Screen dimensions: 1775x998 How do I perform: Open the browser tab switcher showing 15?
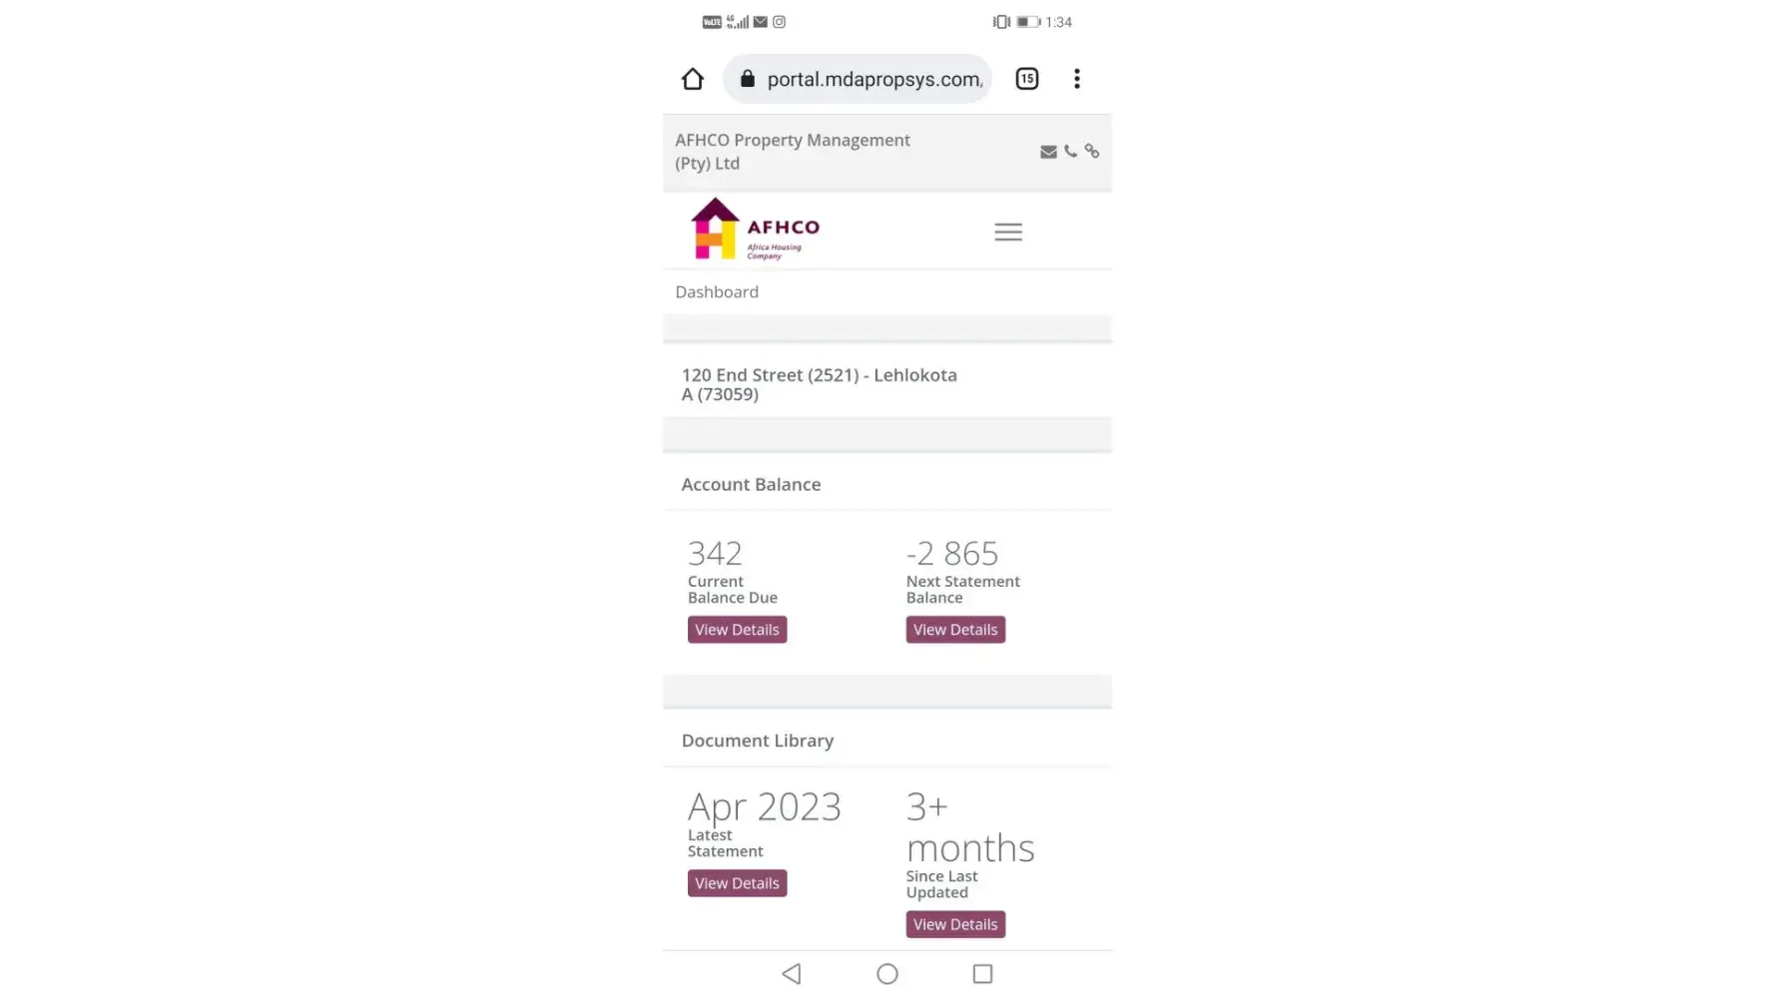[1026, 79]
